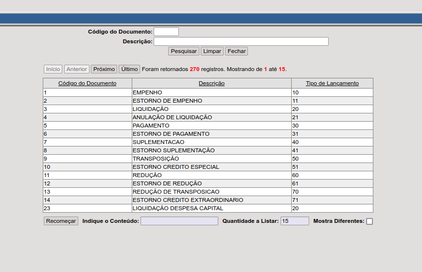Click the Recomeçar button
422x272 pixels.
tap(61, 221)
